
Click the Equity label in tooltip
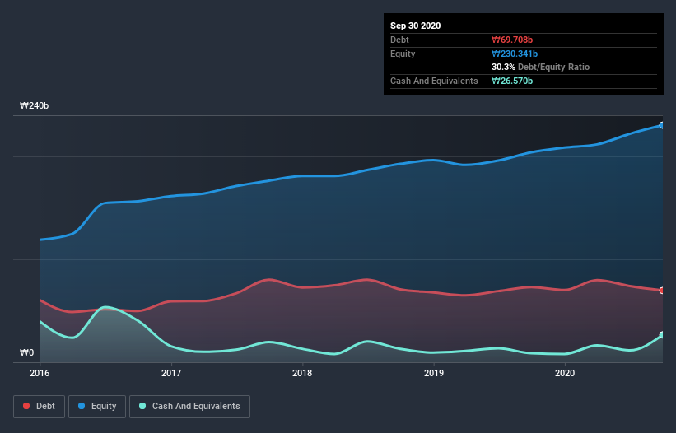[x=403, y=54]
